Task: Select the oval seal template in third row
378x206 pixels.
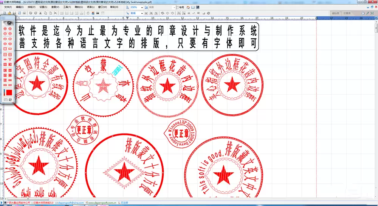Action: coord(5,39)
